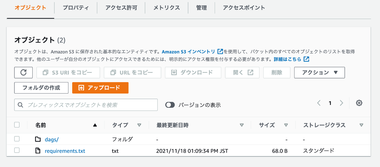Image resolution: width=380 pixels, height=167 pixels.
Task: Click the requirements.txt file icon
Action: coord(38,151)
